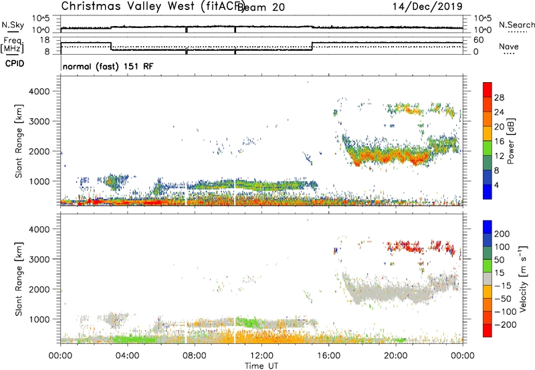Click the '16' label on Power colorbar
This screenshot has height=370, width=535.
coord(499,142)
